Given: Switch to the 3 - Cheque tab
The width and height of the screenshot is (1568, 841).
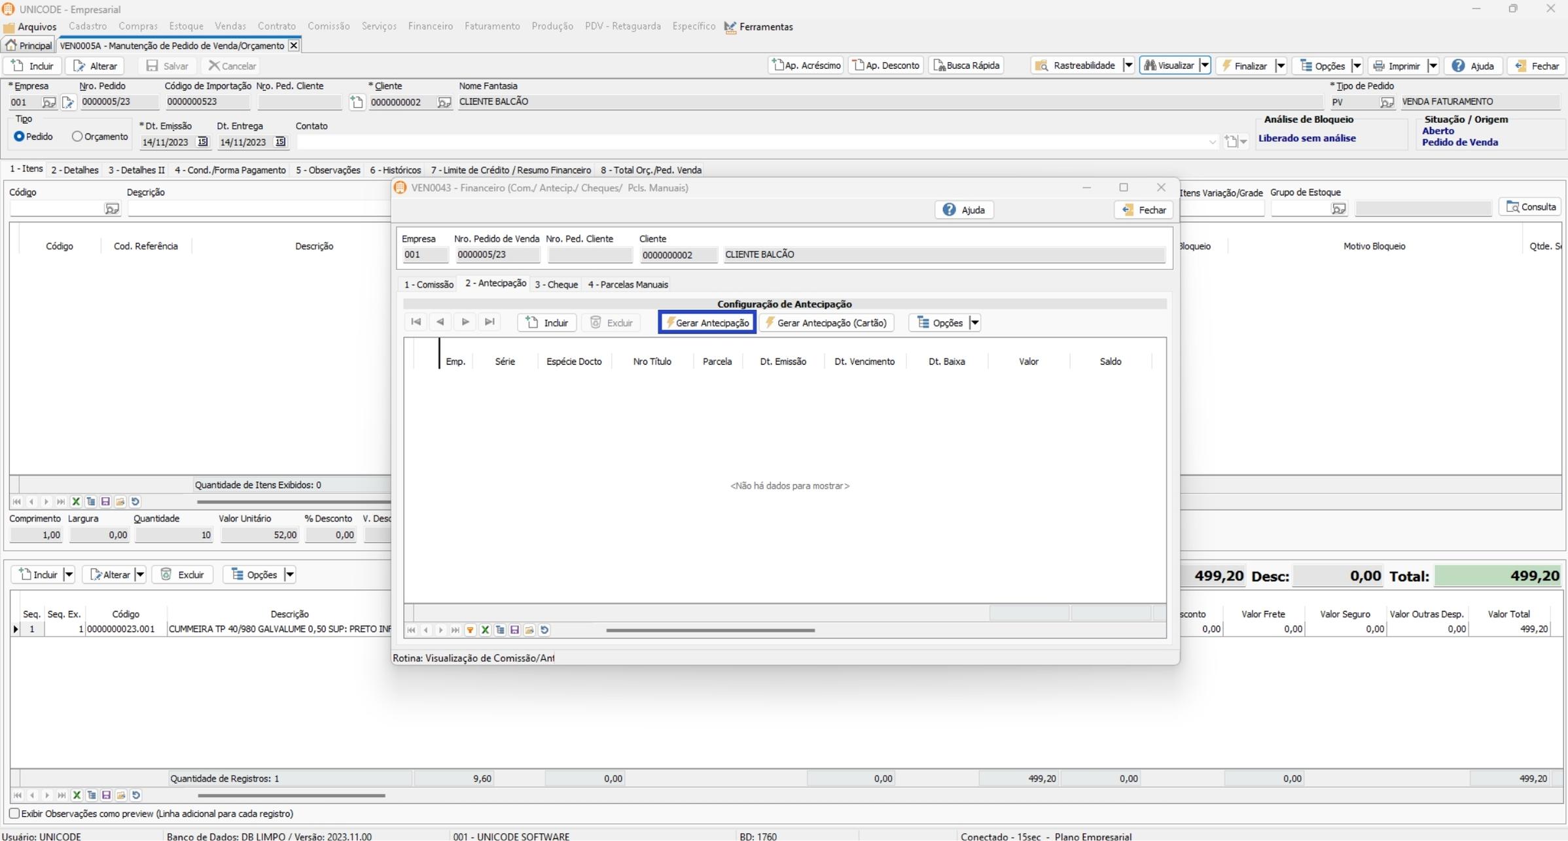Looking at the screenshot, I should (556, 284).
